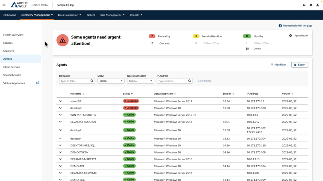Open the settings gear icon

tap(310, 5)
